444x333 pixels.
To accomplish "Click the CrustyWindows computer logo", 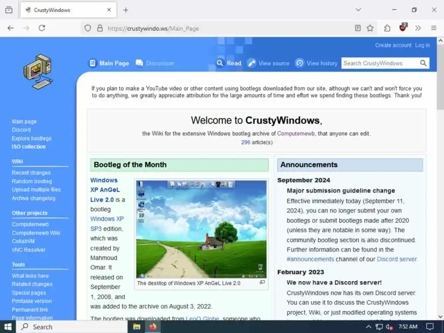I will click(38, 72).
